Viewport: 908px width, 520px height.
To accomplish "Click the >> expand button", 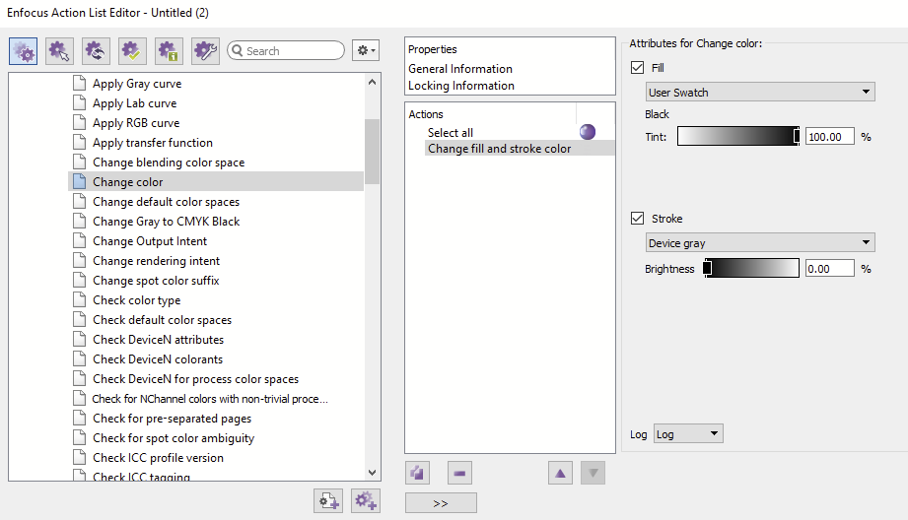I will tap(441, 503).
